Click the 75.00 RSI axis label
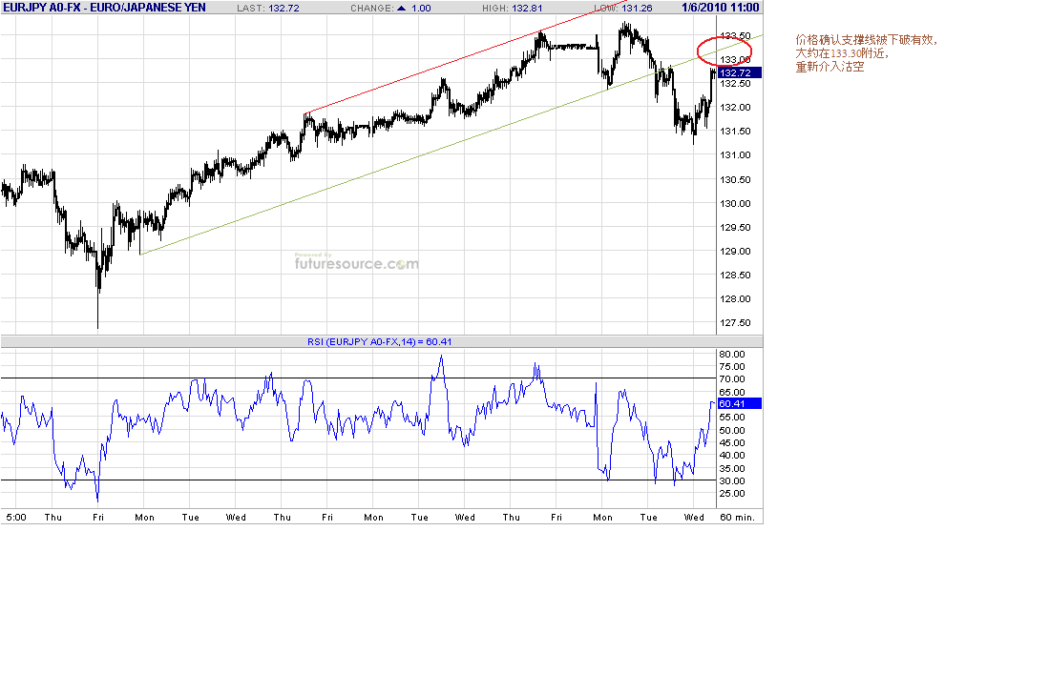This screenshot has height=674, width=1050. (732, 366)
